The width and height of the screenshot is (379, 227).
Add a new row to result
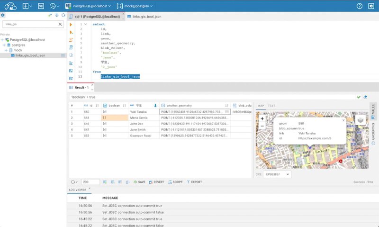click(x=105, y=182)
